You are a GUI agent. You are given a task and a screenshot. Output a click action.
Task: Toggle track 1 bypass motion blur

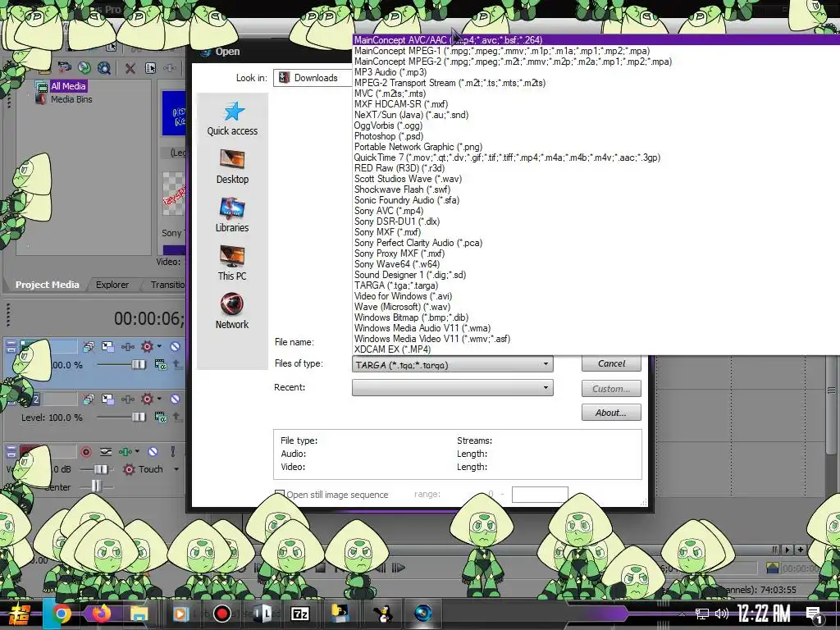click(x=89, y=347)
